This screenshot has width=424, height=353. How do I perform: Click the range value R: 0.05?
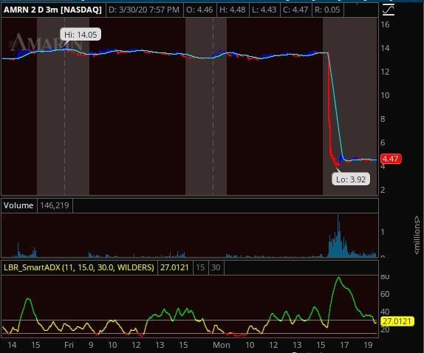pyautogui.click(x=327, y=10)
